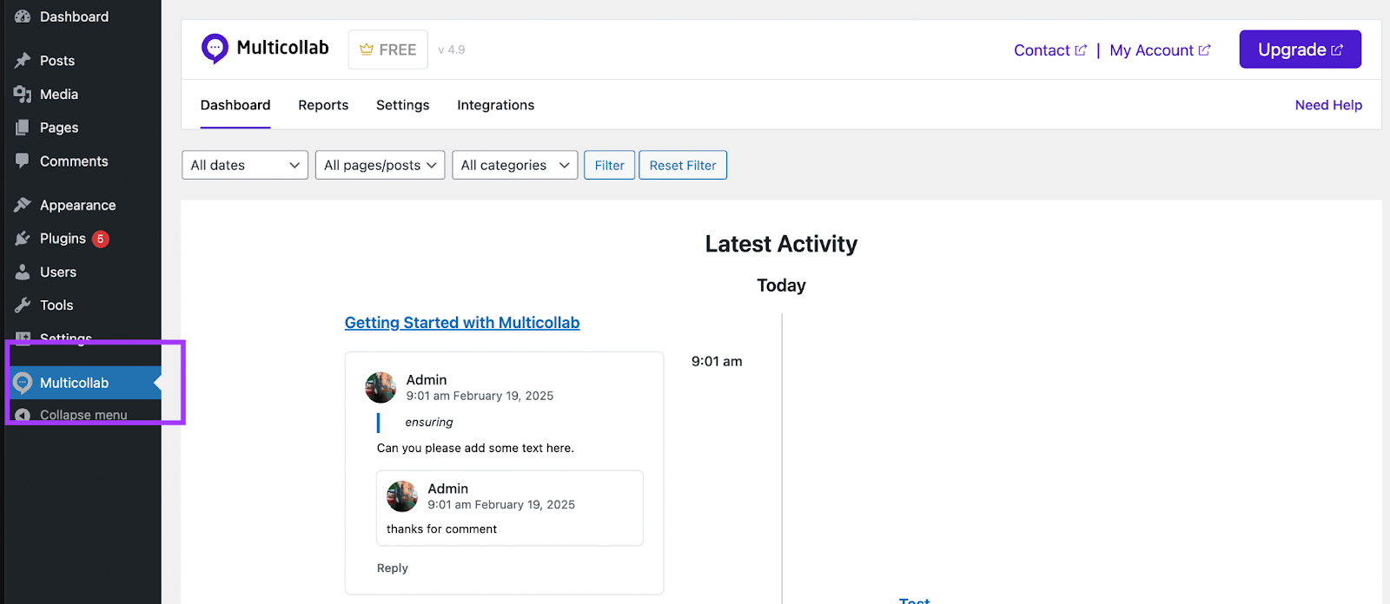Click the reply text 'thanks for comment'
The image size is (1390, 604).
coord(441,529)
